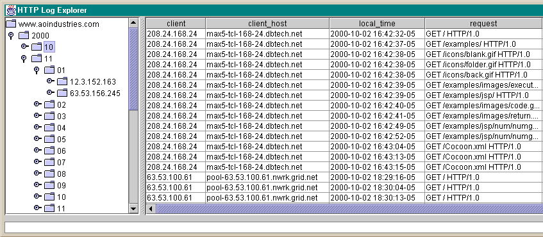Viewport: 543px width, 237px height.
Task: Expand the day 06 node
Action: pyautogui.click(x=37, y=150)
